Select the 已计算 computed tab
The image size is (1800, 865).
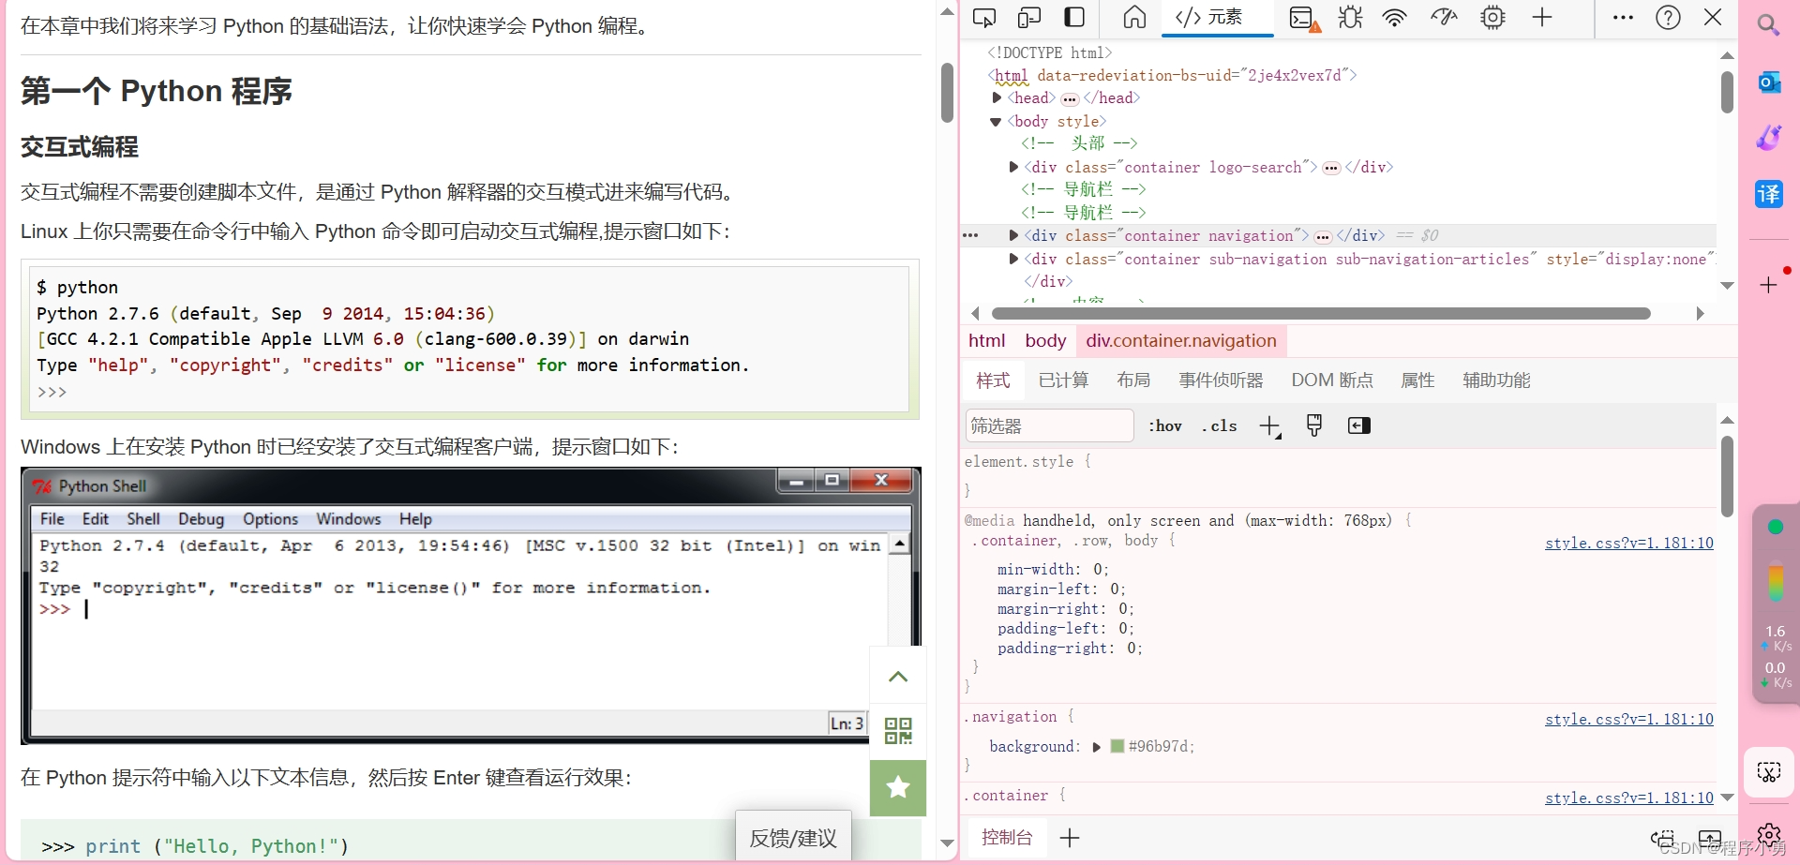[x=1063, y=380]
